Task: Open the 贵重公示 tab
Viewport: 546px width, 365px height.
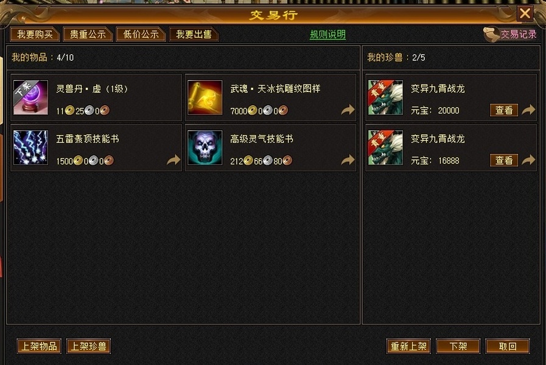Action: (88, 35)
